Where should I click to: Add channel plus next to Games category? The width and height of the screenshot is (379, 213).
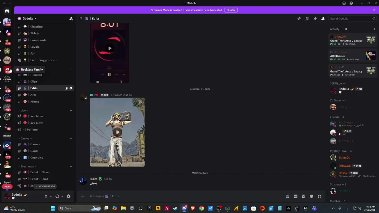pyautogui.click(x=71, y=138)
